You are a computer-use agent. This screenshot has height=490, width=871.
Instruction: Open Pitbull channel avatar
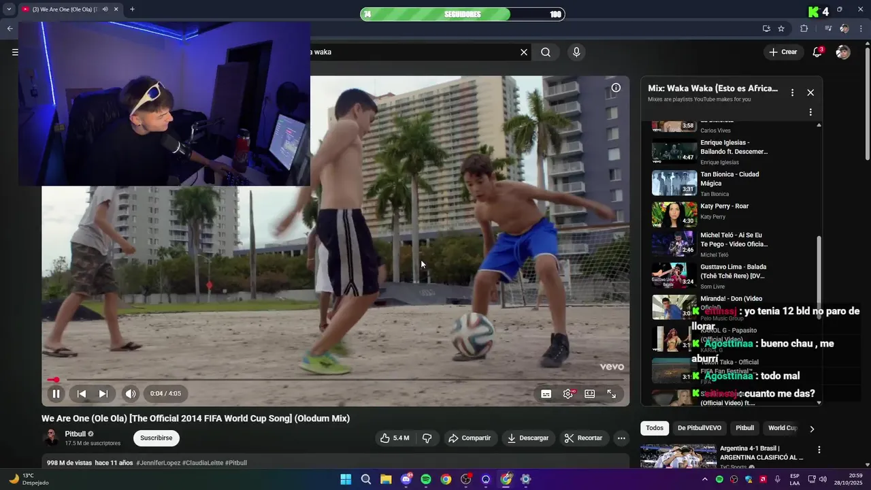(51, 438)
